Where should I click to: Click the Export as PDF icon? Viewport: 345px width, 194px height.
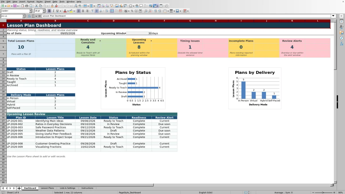(x=22, y=6)
